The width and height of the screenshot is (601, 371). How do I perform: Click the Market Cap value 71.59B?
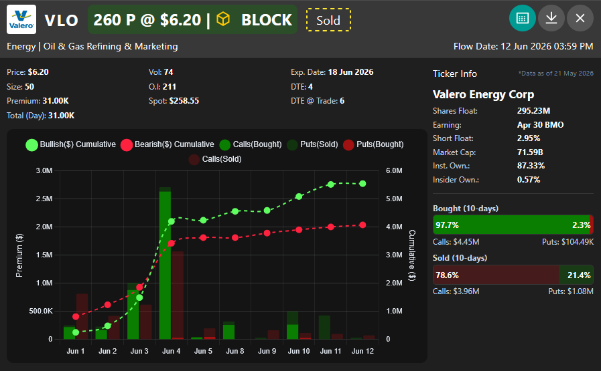530,152
